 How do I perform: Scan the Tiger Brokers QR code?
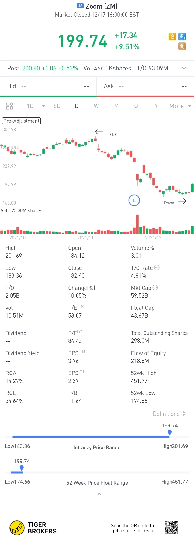point(172,527)
